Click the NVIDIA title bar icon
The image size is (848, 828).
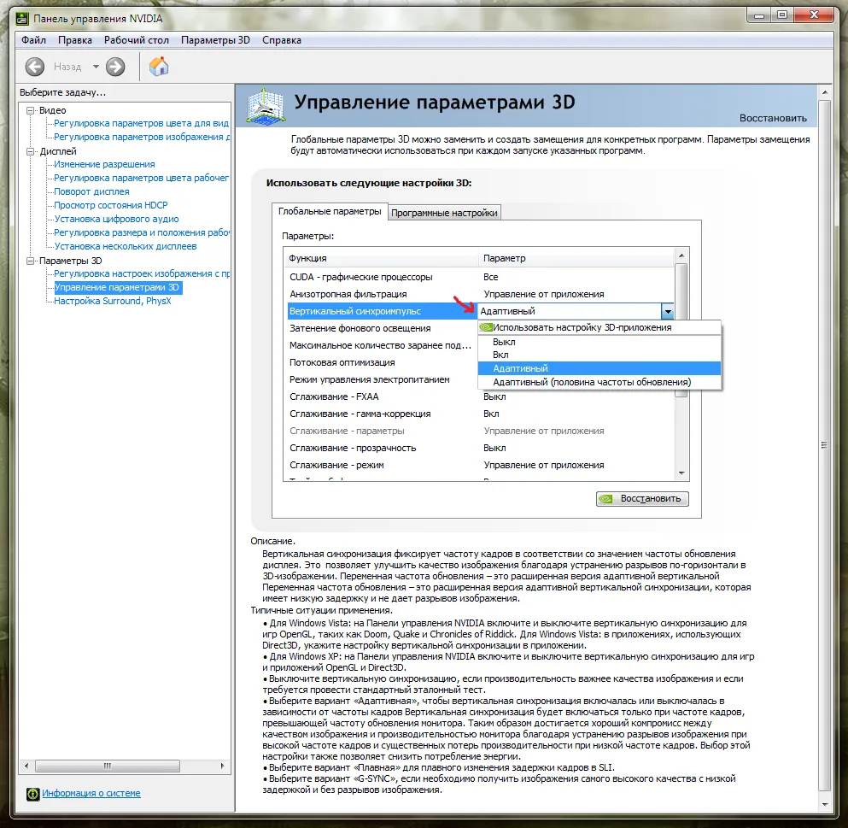[x=22, y=19]
